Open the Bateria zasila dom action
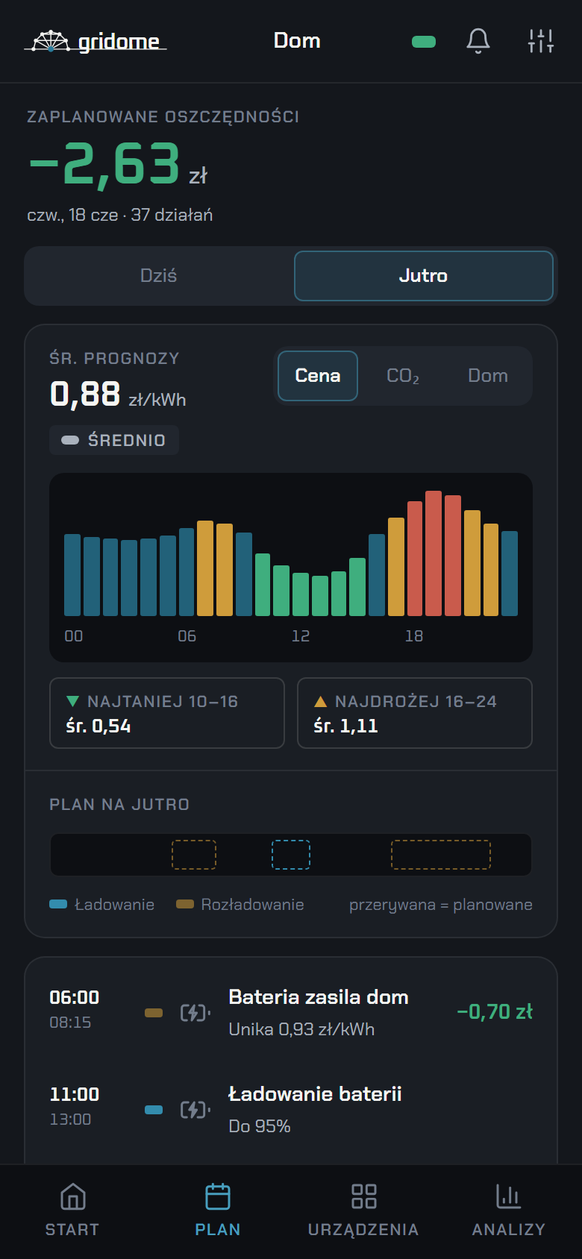Viewport: 582px width, 1259px height. pos(291,1013)
